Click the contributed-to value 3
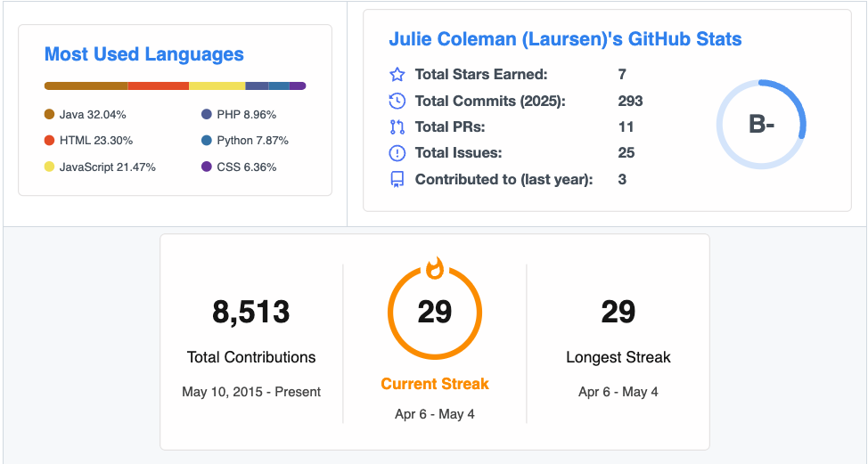Viewport: 868px width, 464px height. (x=622, y=180)
